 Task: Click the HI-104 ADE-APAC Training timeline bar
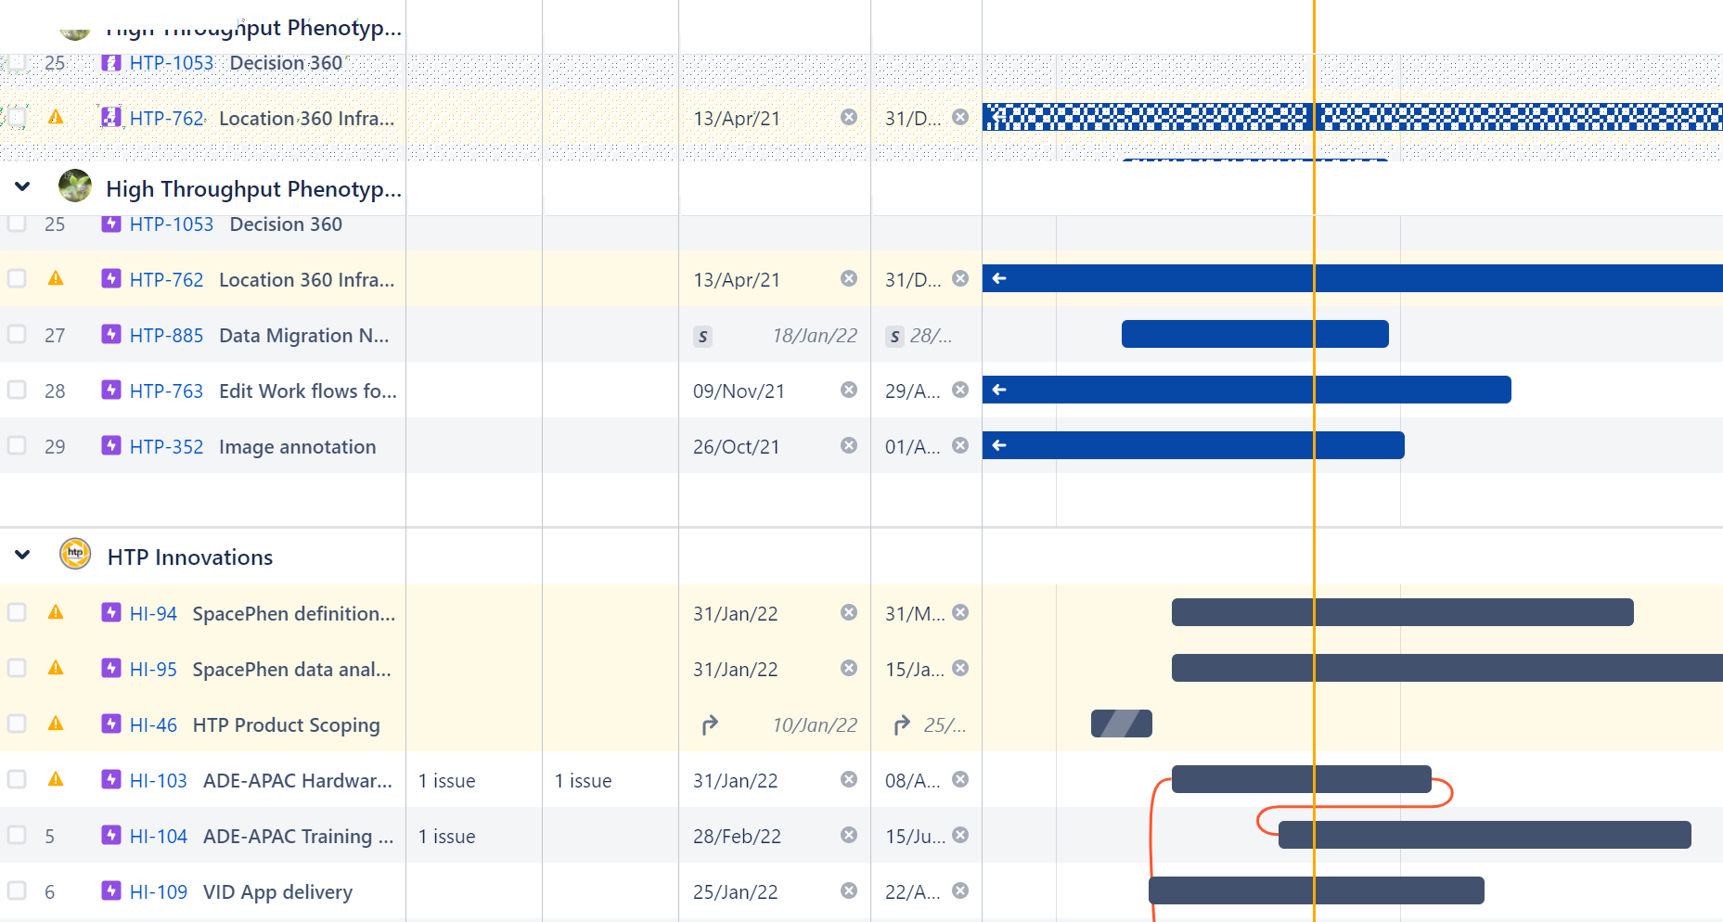[x=1485, y=835]
